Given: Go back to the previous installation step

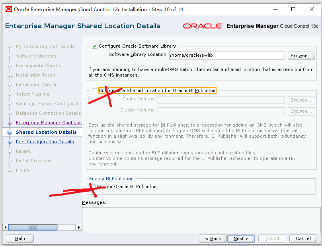Looking at the screenshot, I should click(x=213, y=238).
